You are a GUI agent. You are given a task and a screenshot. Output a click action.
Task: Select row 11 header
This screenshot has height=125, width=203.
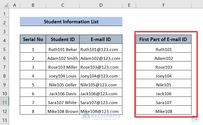[5, 102]
